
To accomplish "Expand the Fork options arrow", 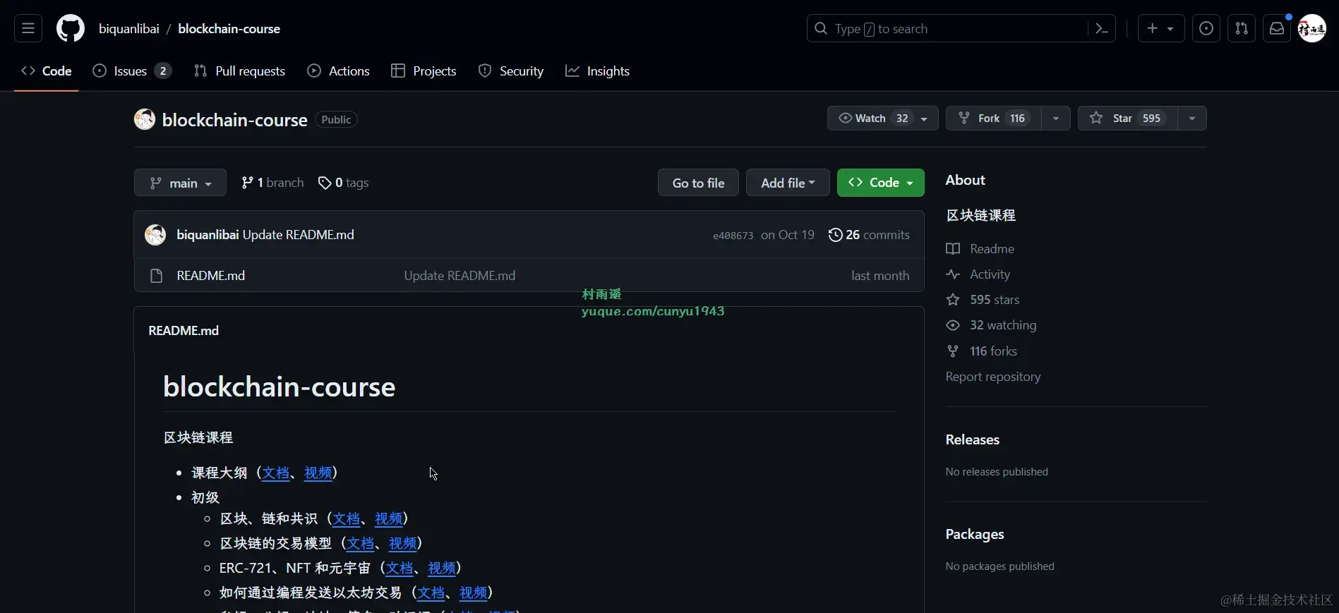I will coord(1055,119).
